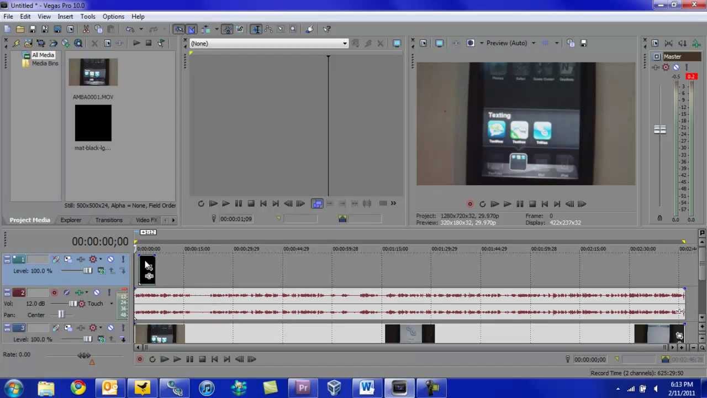The height and width of the screenshot is (398, 707).
Task: Open the Tools menu
Action: [x=88, y=17]
